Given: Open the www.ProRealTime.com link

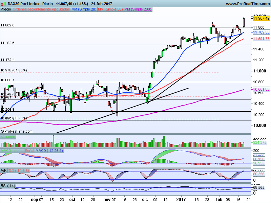Looking at the screenshot, I should pyautogui.click(x=248, y=4).
